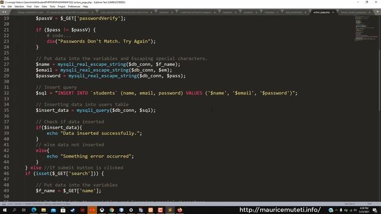Image resolution: width=381 pixels, height=214 pixels.
Task: Click isset($_GET['search']) on line 46
Action: [x=67, y=174]
